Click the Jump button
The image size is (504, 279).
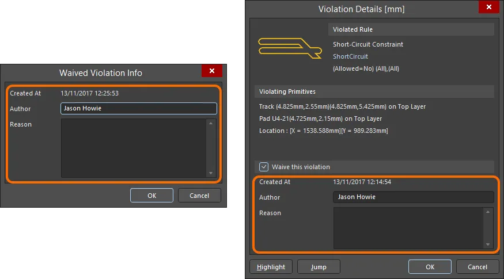pyautogui.click(x=319, y=267)
